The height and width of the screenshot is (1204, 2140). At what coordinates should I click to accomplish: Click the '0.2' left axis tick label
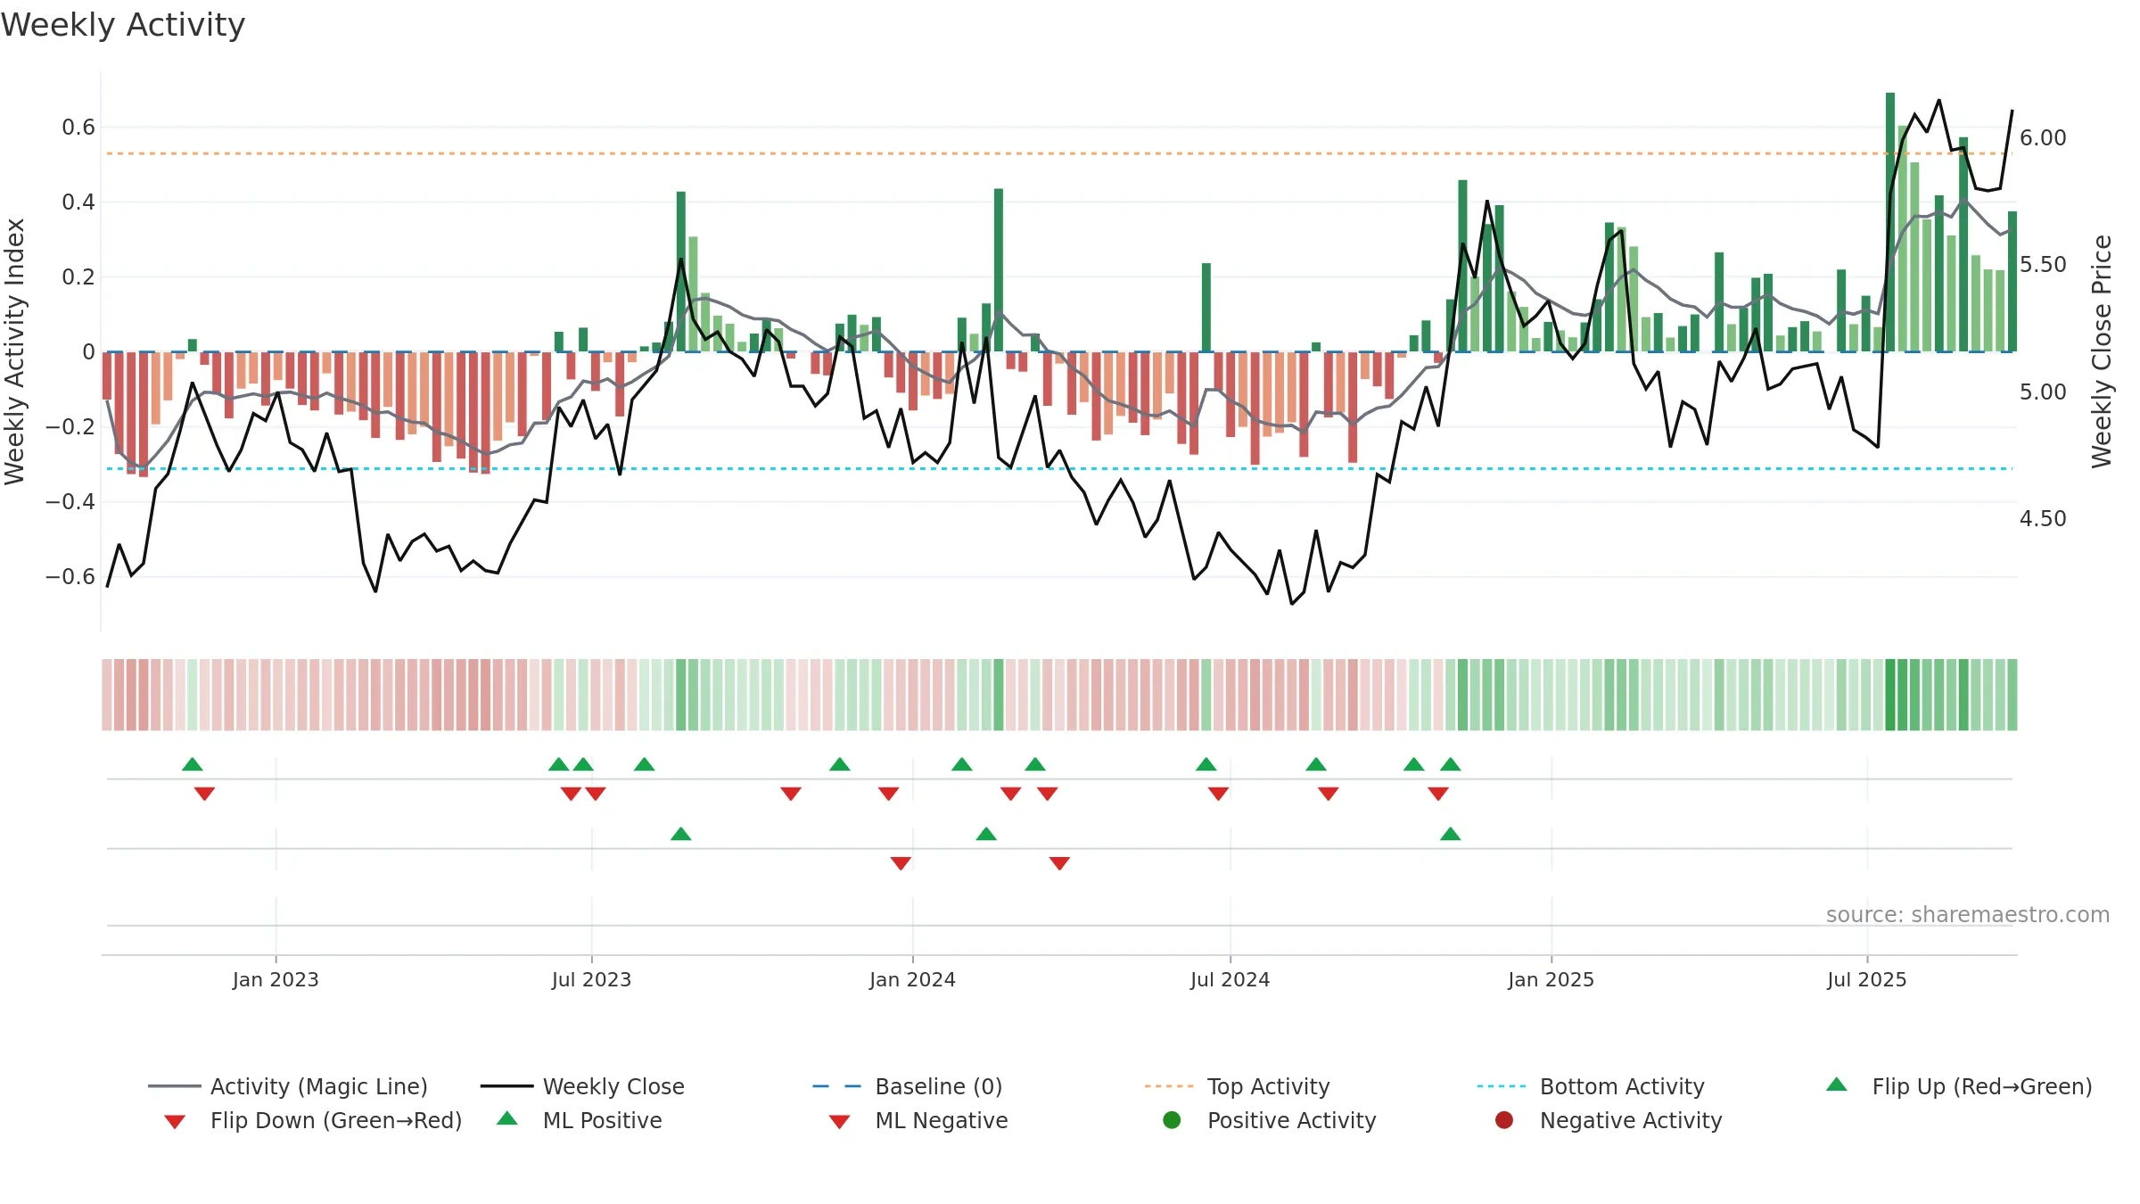pos(78,277)
